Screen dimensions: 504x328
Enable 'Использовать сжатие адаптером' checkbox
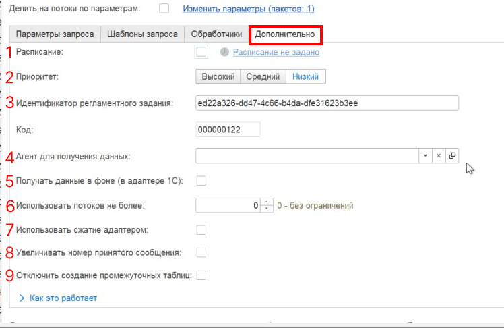pos(201,230)
